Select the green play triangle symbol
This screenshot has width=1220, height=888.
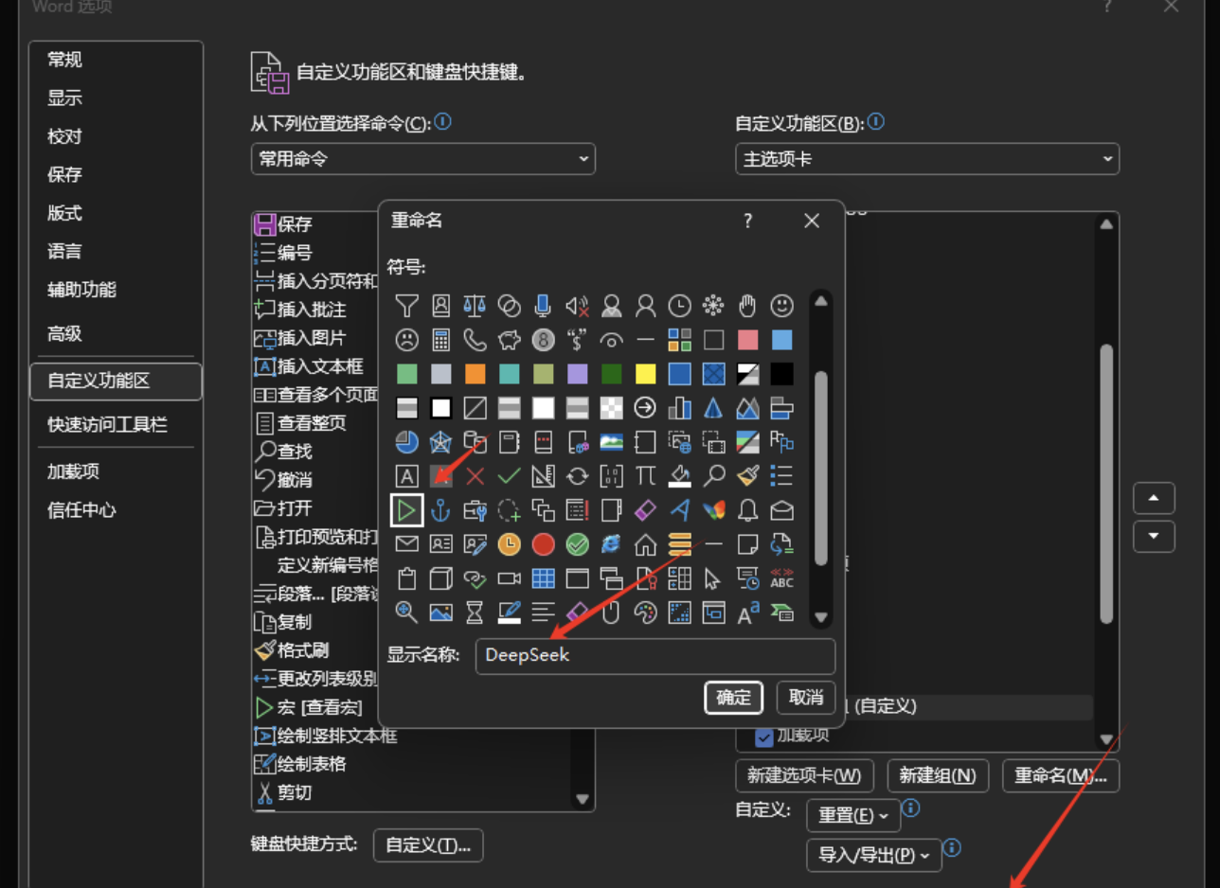click(406, 510)
